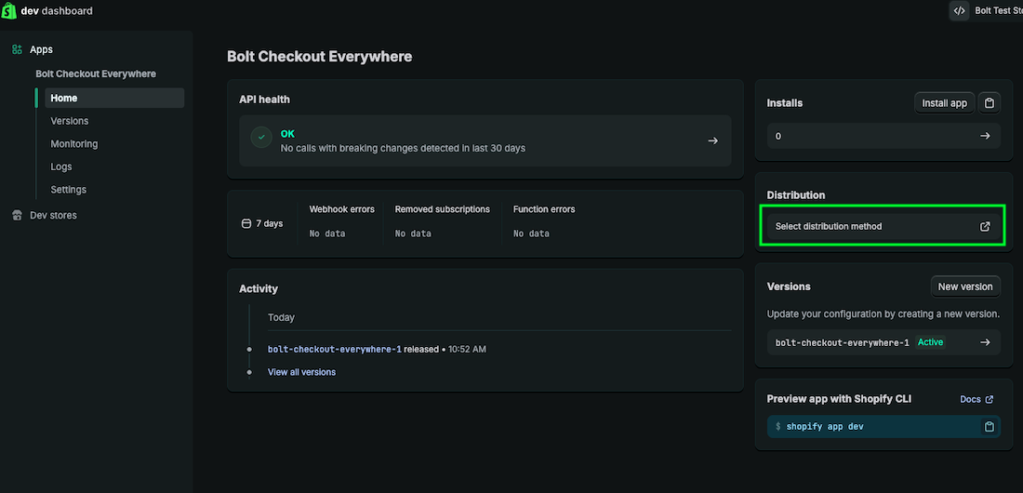The image size is (1023, 493).
Task: Open Logs from the sidebar
Action: [61, 167]
